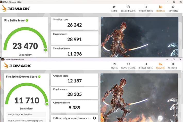
Task: Click Physics score value 28 991
Action: point(74,39)
